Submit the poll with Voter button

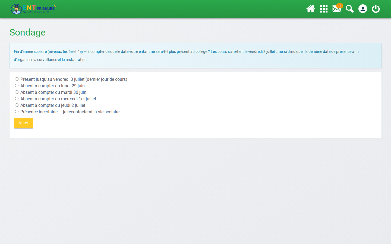(24, 123)
